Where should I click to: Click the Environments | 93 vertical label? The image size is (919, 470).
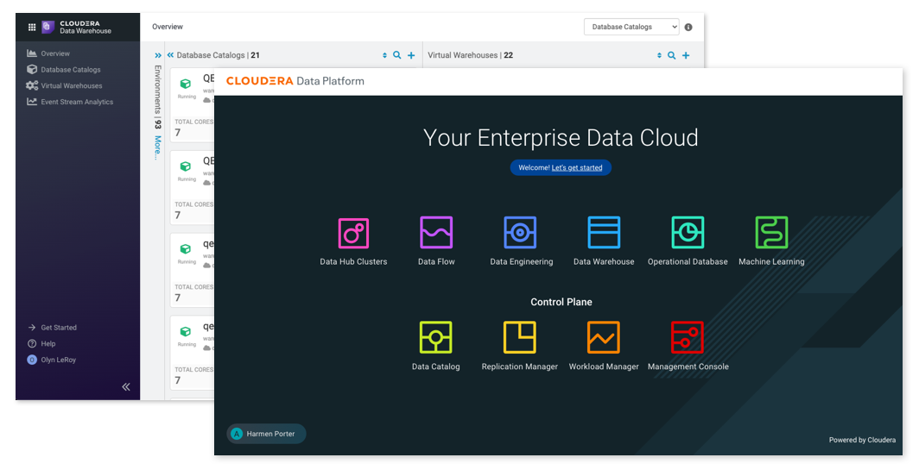[158, 97]
